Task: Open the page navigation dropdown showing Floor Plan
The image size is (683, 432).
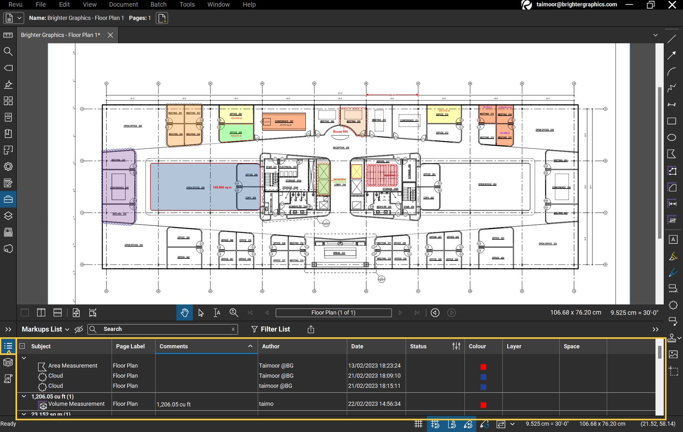Action: coord(334,313)
